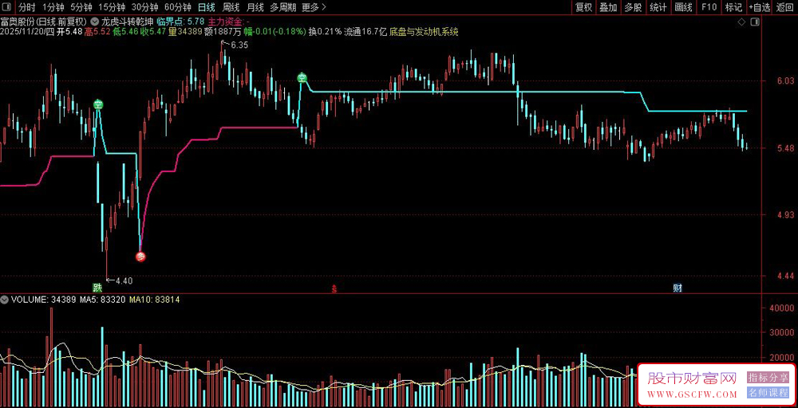Screen dimensions: 798x408
Task: Click the 换0.21% turnover value
Action: click(326, 32)
